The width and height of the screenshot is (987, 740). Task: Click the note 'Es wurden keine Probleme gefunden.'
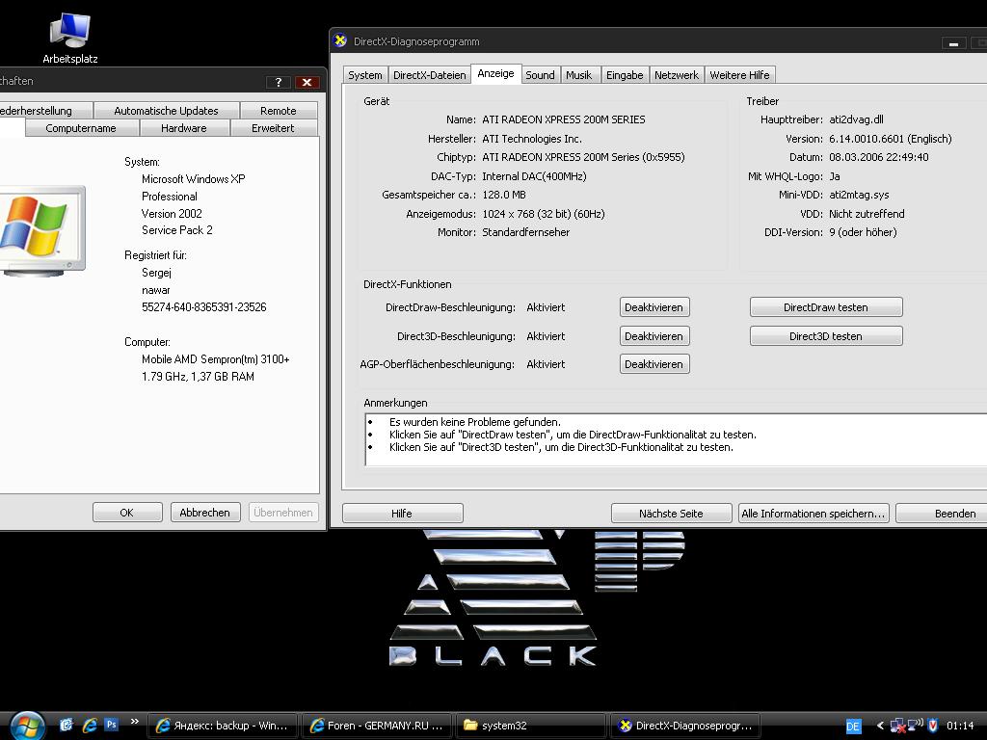click(x=474, y=422)
